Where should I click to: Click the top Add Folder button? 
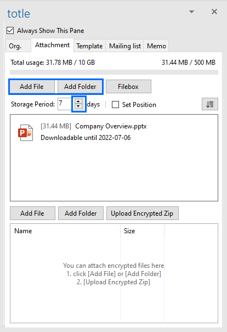coord(80,87)
